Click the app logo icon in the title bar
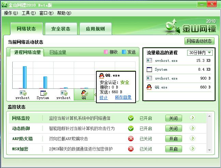The height and width of the screenshot is (168, 221). point(4,5)
